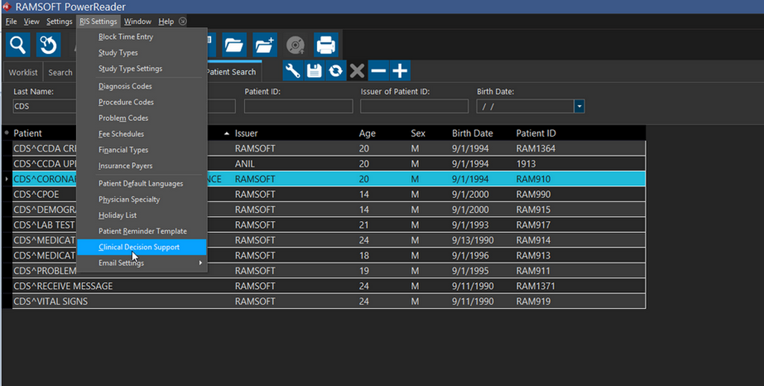Click the open folder toolbar icon

click(234, 46)
